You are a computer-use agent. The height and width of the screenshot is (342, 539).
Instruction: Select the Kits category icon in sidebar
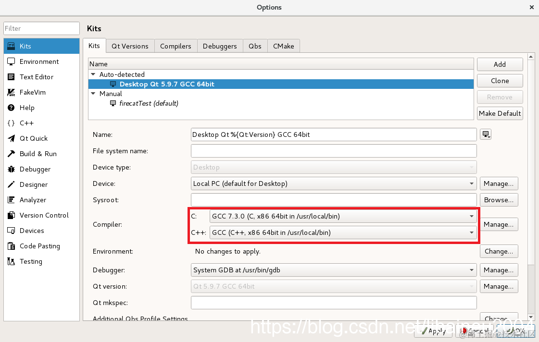pos(11,46)
